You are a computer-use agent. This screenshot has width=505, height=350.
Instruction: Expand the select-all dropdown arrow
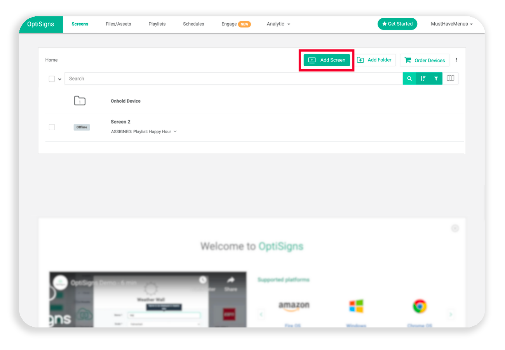tap(60, 79)
